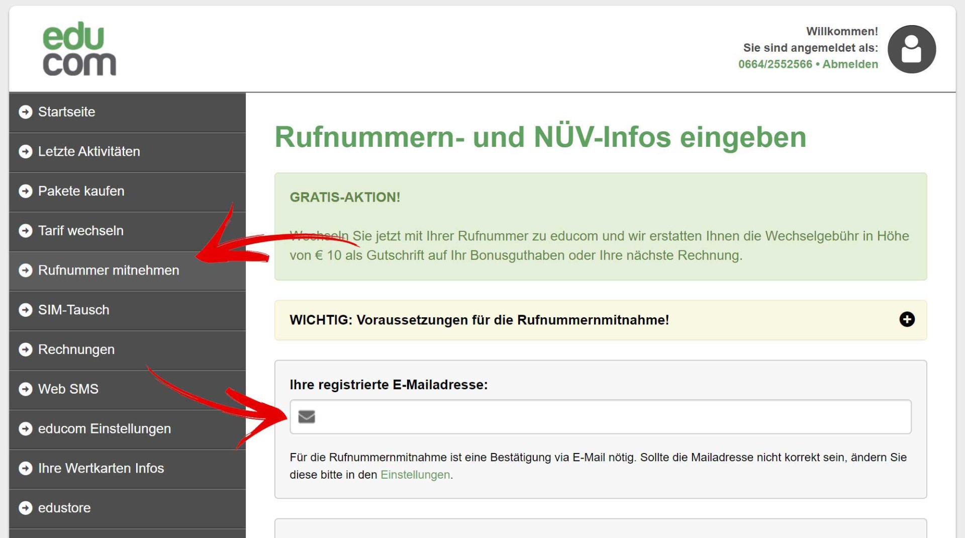Click the arrow icon beside SIM-Tausch
The width and height of the screenshot is (965, 538).
click(25, 310)
